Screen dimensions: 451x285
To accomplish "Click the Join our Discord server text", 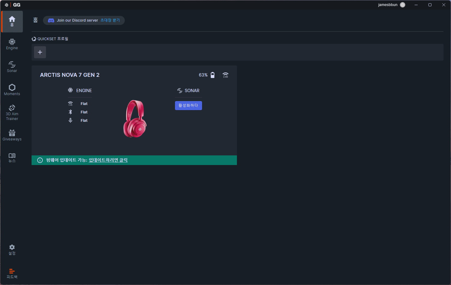I will 78,20.
